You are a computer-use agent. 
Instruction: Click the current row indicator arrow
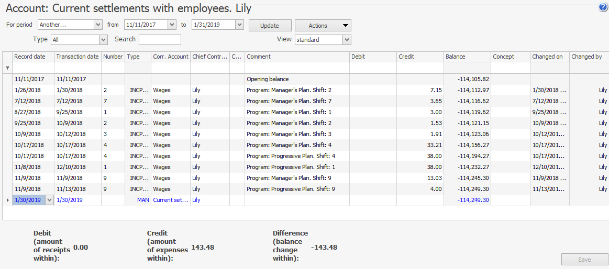(x=7, y=200)
